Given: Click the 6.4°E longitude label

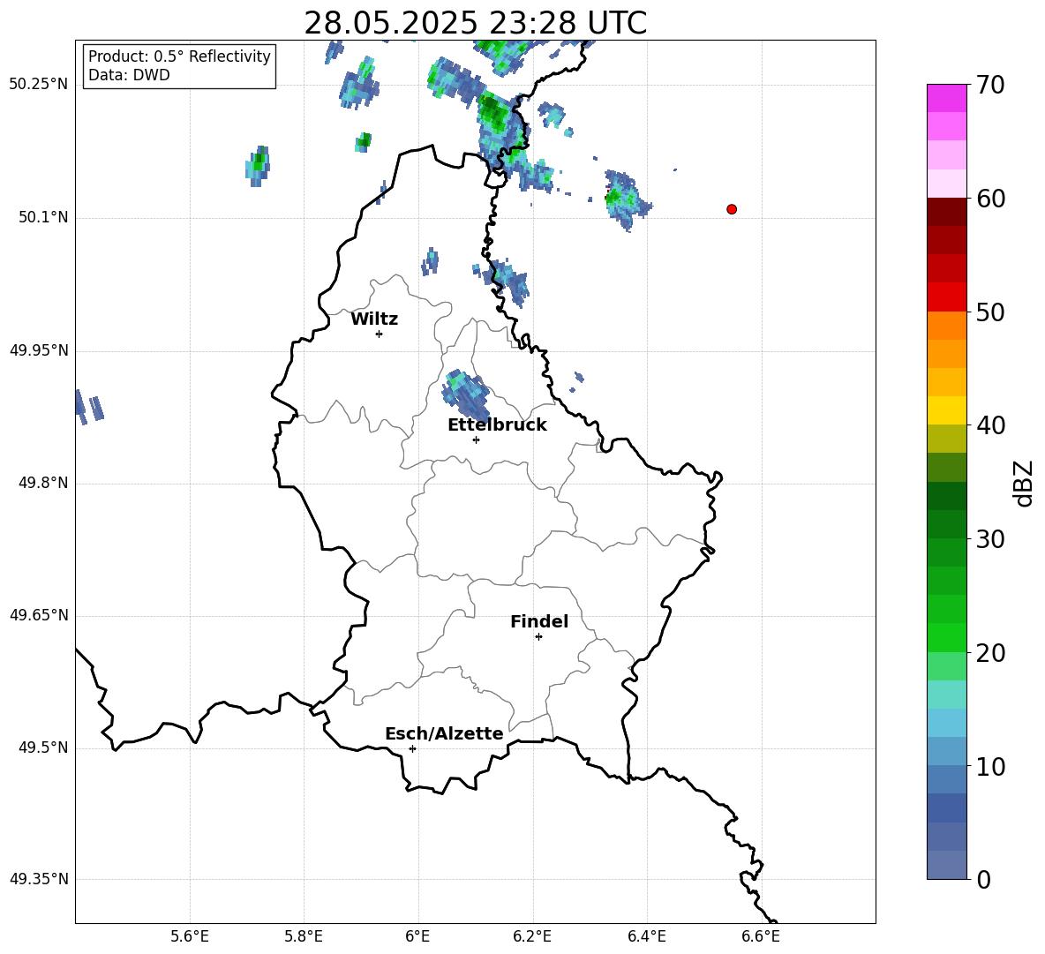Looking at the screenshot, I should [x=646, y=936].
